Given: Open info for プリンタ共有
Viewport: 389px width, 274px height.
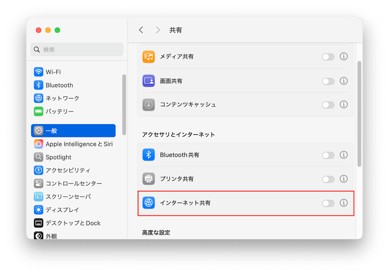Looking at the screenshot, I should (x=344, y=179).
